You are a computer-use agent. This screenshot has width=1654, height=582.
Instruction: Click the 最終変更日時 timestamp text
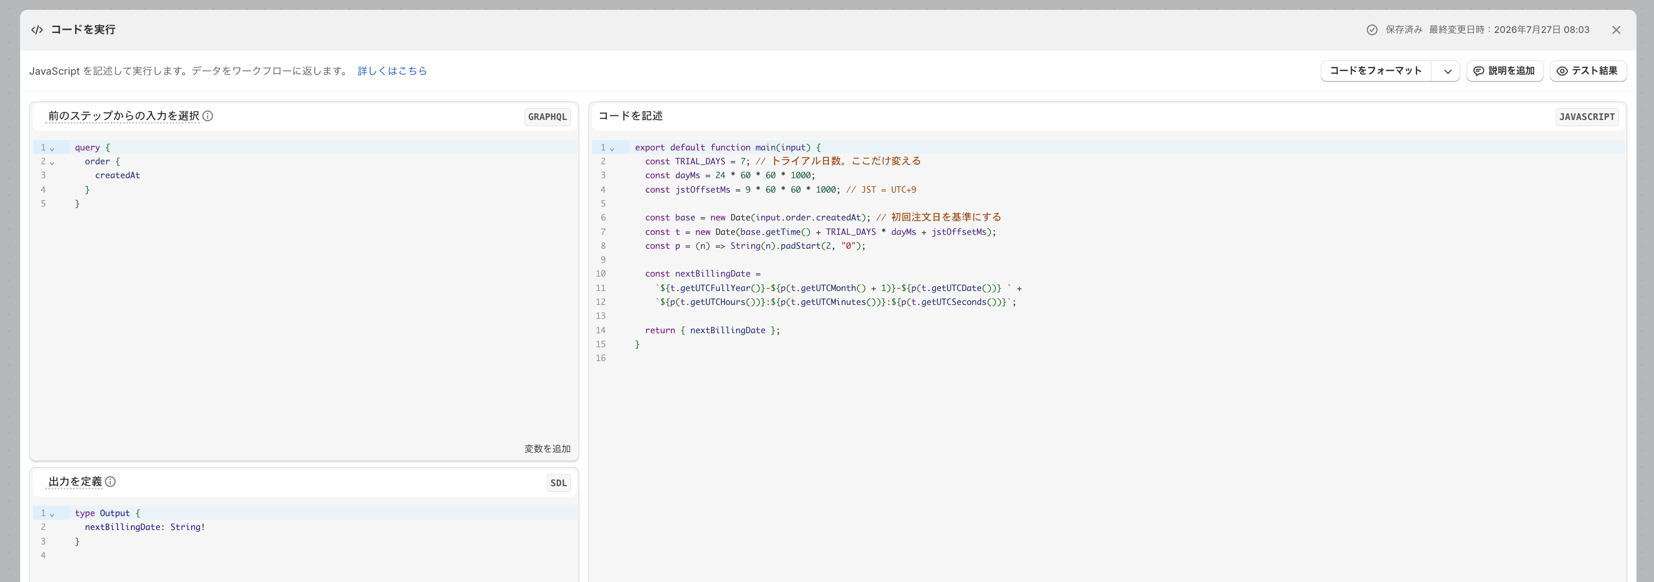1509,29
